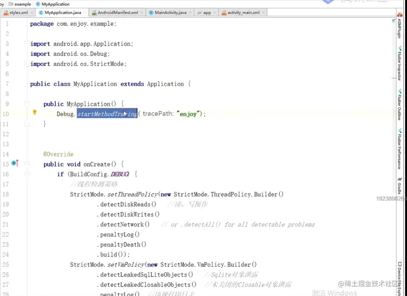This screenshot has height=296, width=407.
Task: Click import android.os.StrictMode line
Action: [x=78, y=64]
